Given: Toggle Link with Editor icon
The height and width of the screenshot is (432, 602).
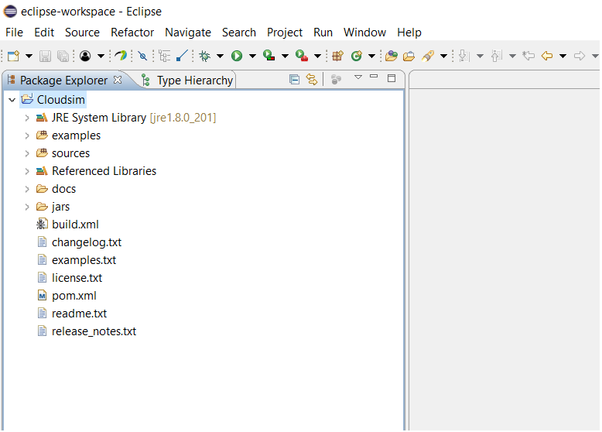Looking at the screenshot, I should point(312,80).
